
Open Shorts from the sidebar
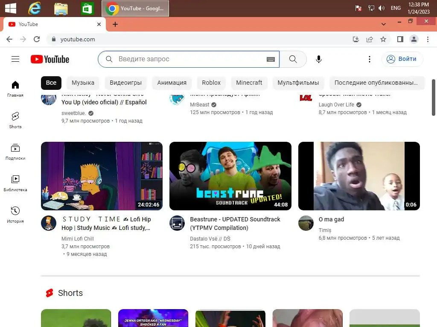pyautogui.click(x=15, y=120)
